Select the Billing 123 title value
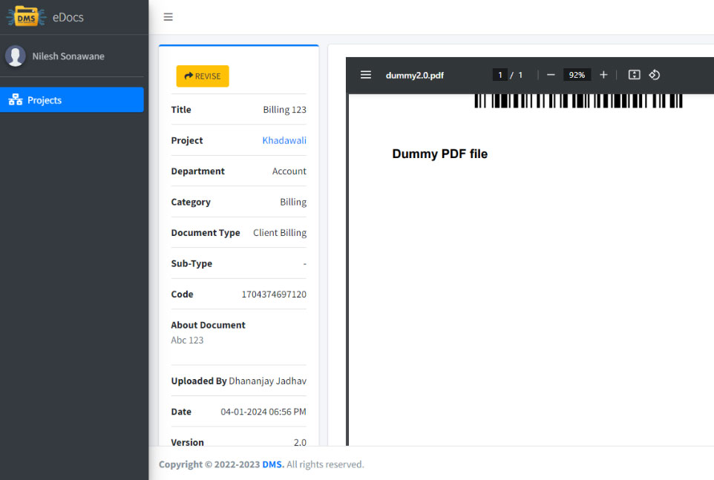Screen dimensions: 714x480 pos(284,110)
